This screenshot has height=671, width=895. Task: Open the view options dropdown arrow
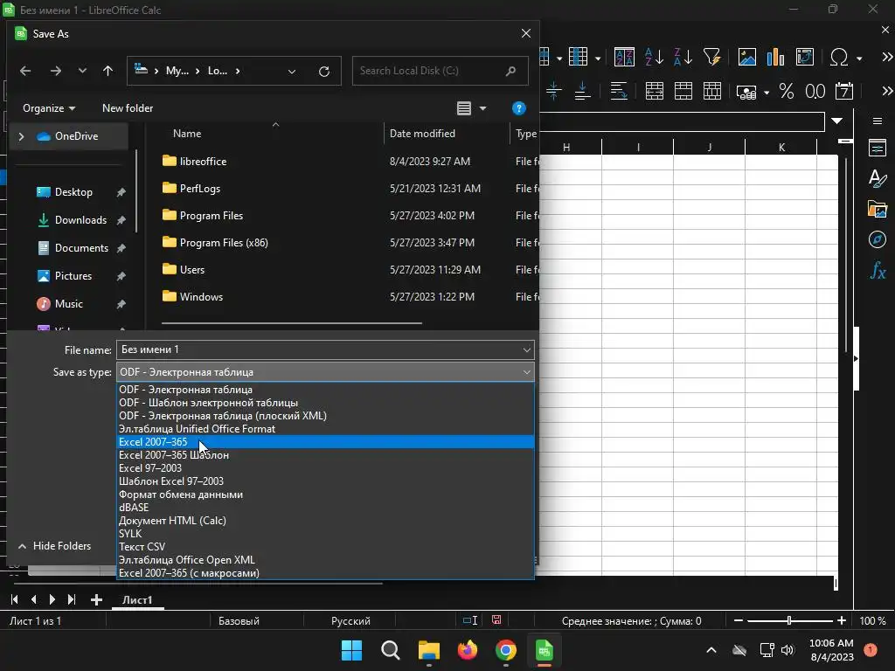[x=482, y=107]
